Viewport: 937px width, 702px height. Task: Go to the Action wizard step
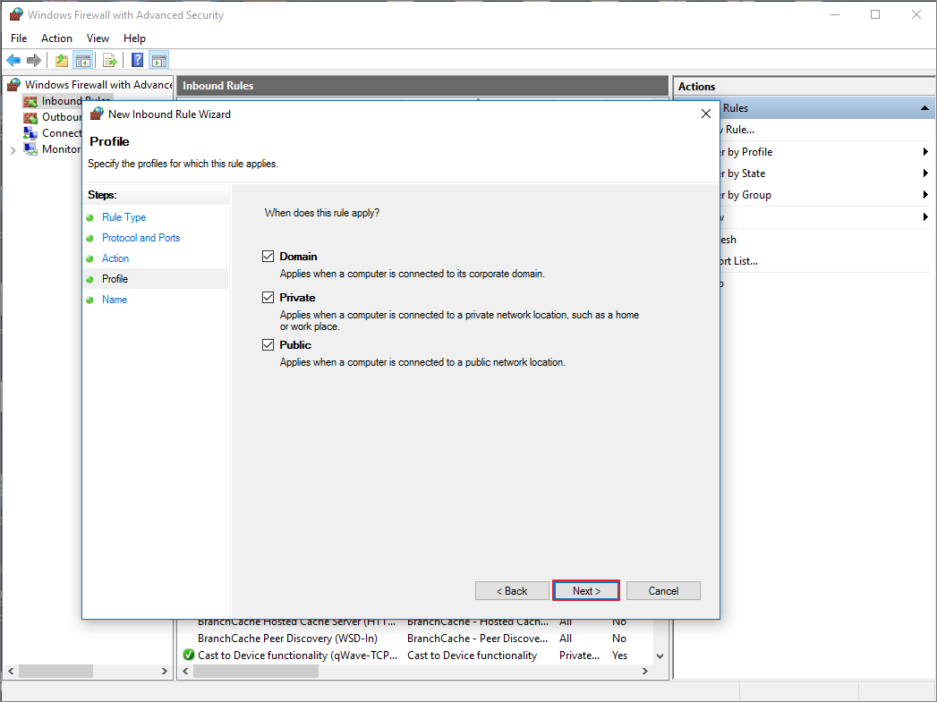tap(115, 258)
